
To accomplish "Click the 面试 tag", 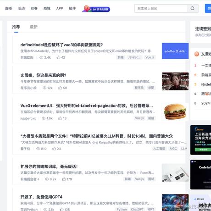I will tap(151, 179).
